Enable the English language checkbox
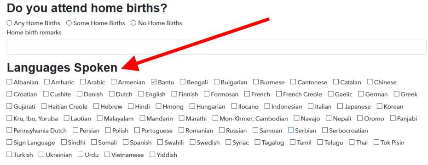The image size is (428, 165). (x=141, y=94)
